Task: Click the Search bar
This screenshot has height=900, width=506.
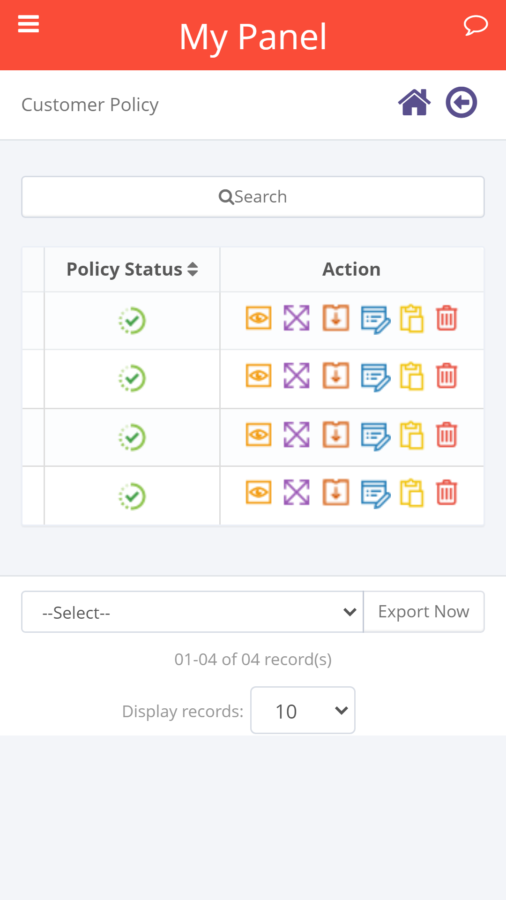Action: click(x=253, y=197)
